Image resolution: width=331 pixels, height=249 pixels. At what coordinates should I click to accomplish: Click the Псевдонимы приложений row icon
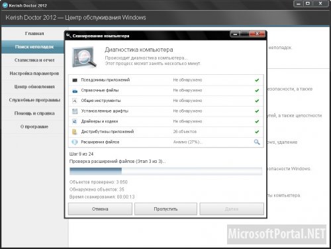[75, 80]
